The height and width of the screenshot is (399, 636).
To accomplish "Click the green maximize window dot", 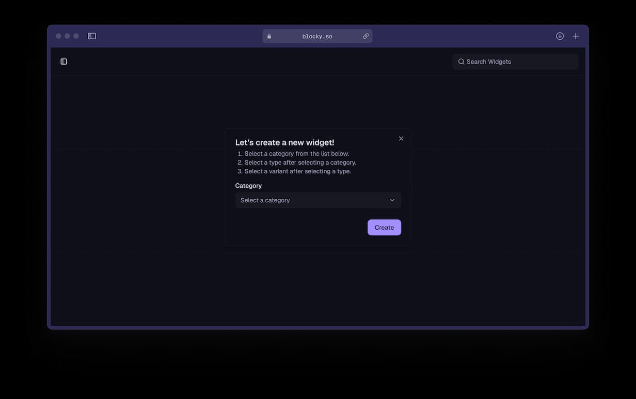I will [76, 36].
